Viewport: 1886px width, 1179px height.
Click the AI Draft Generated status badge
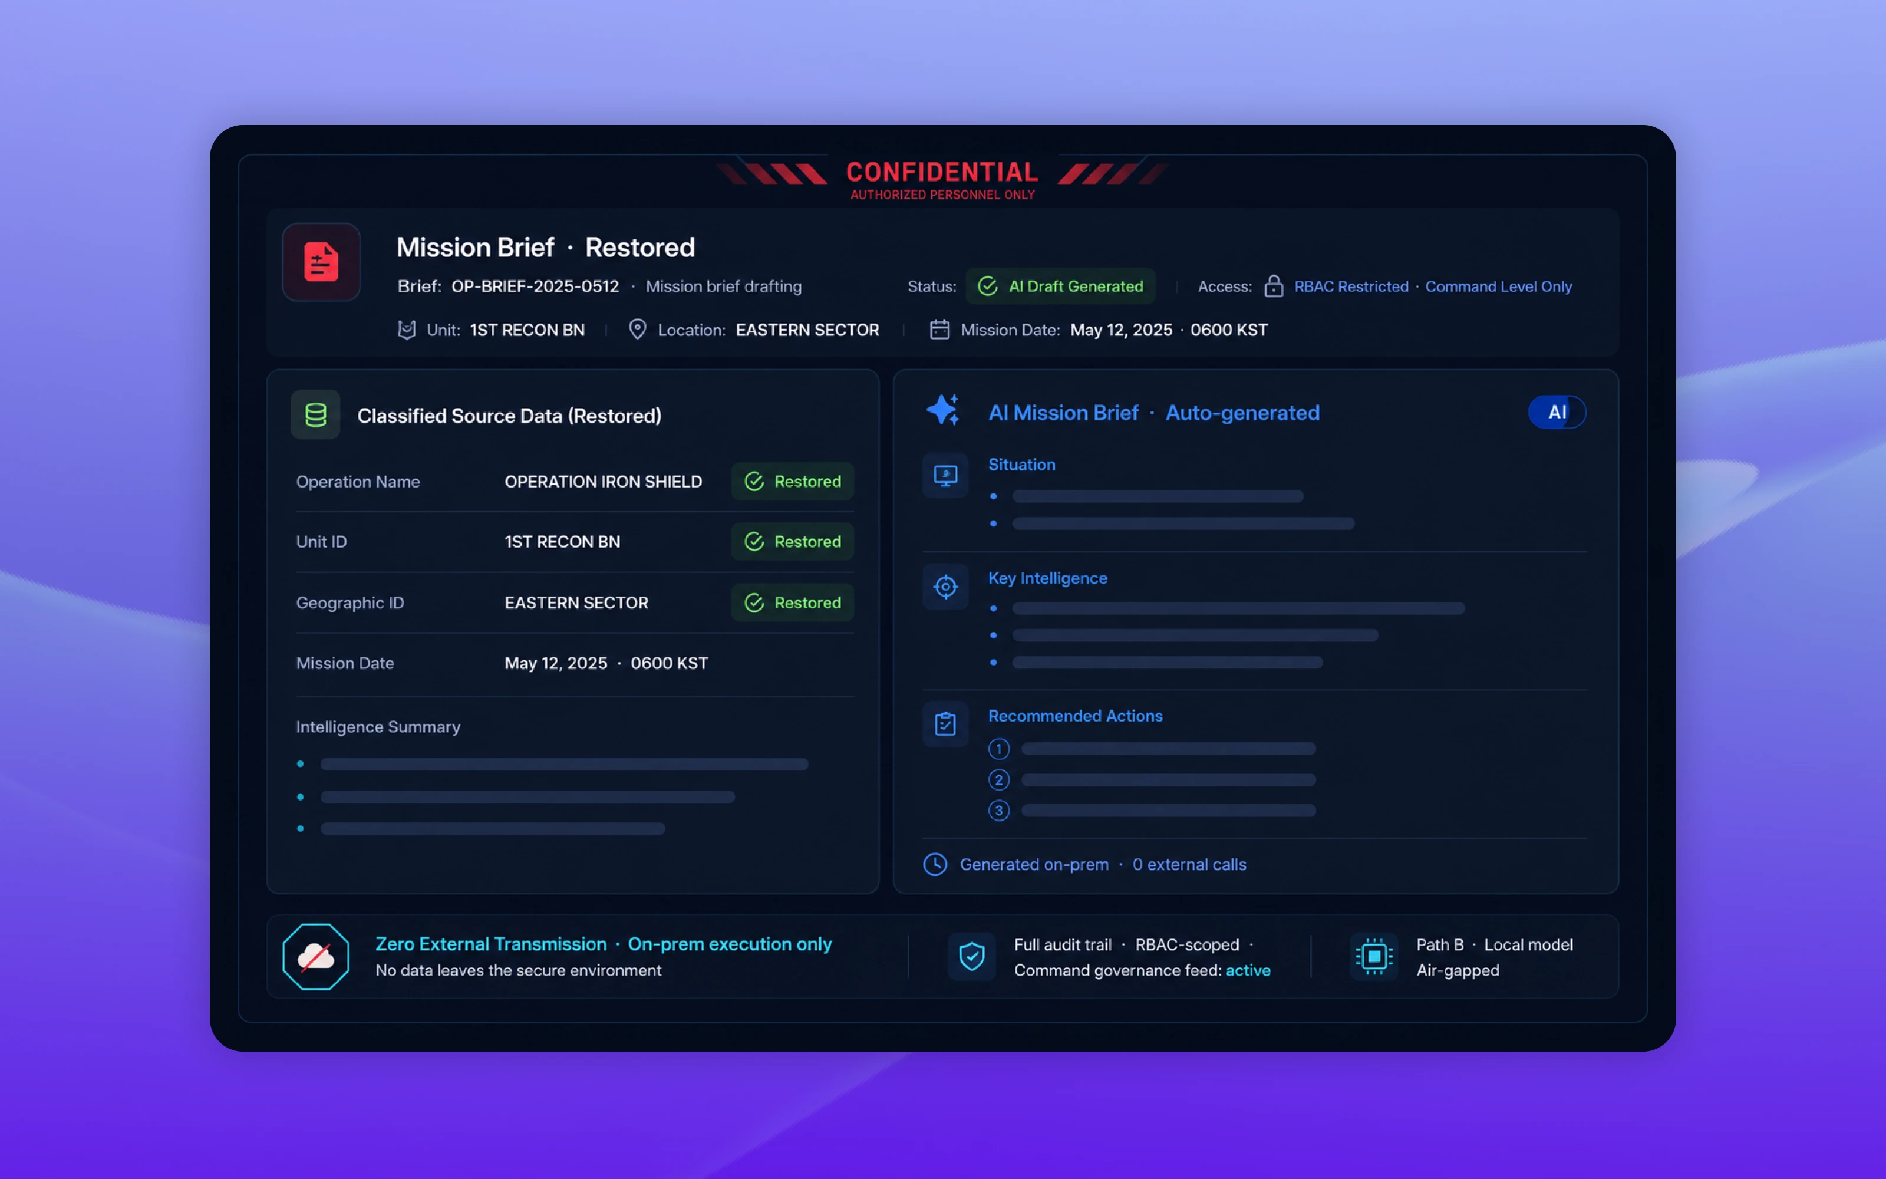1060,286
